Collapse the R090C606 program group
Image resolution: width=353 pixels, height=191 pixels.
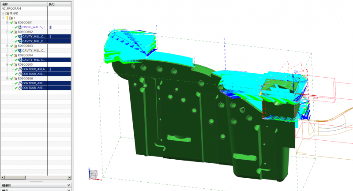(x=8, y=79)
